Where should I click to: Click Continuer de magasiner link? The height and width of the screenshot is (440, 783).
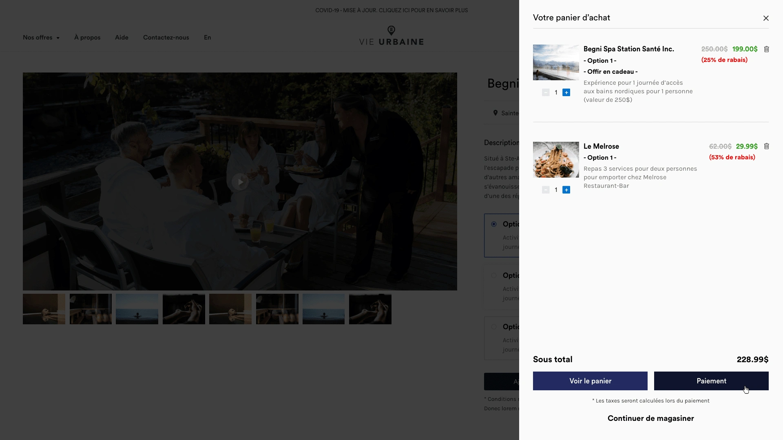point(651,418)
